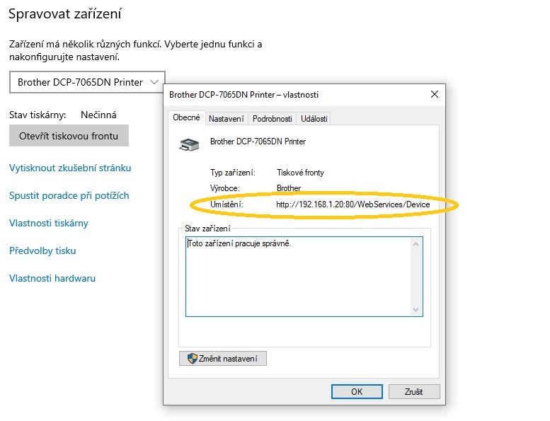This screenshot has width=550, height=421.
Task: Confirm the dialog with OK
Action: click(357, 391)
